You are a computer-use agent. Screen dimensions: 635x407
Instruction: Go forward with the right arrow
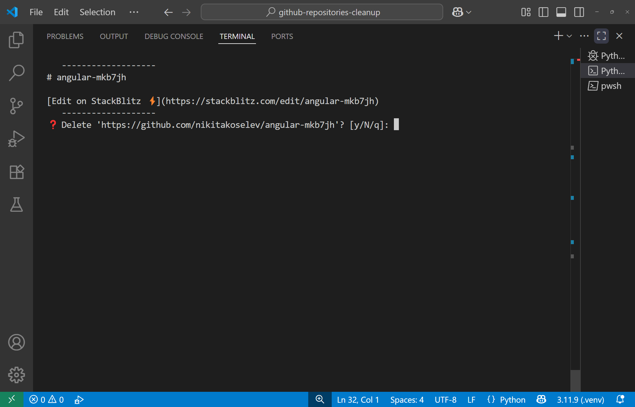pos(187,12)
